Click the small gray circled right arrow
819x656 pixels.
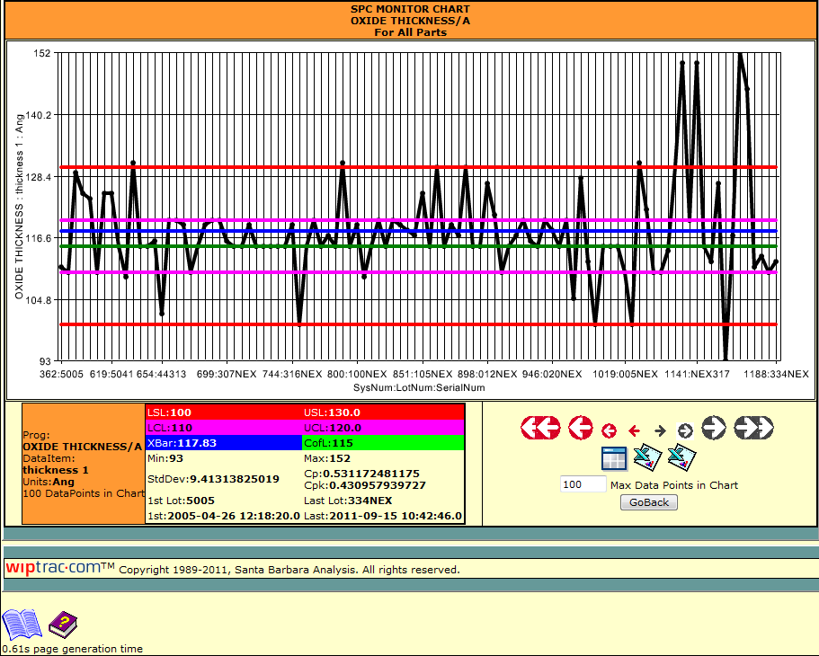pyautogui.click(x=685, y=430)
